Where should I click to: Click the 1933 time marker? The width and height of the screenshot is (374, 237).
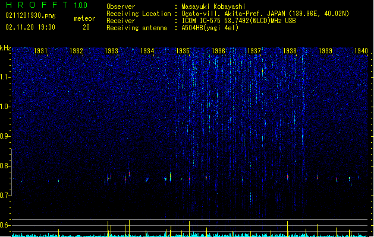click(111, 50)
